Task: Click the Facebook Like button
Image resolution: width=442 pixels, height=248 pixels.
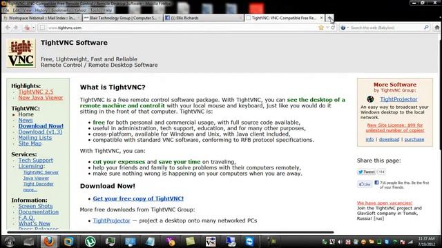Action: [365, 184]
